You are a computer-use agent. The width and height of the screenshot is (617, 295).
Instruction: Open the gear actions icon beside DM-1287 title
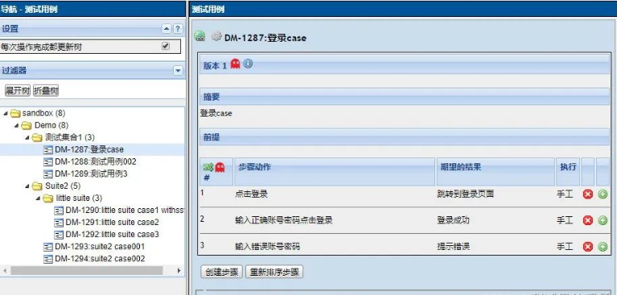216,37
